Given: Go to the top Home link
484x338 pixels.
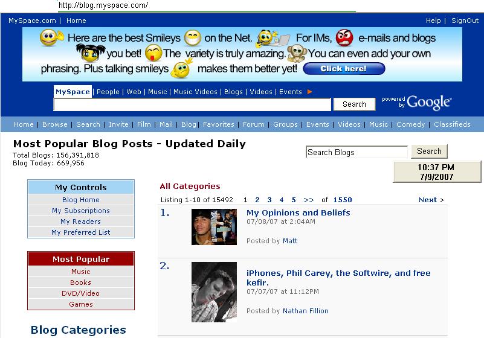Looking at the screenshot, I should (76, 21).
